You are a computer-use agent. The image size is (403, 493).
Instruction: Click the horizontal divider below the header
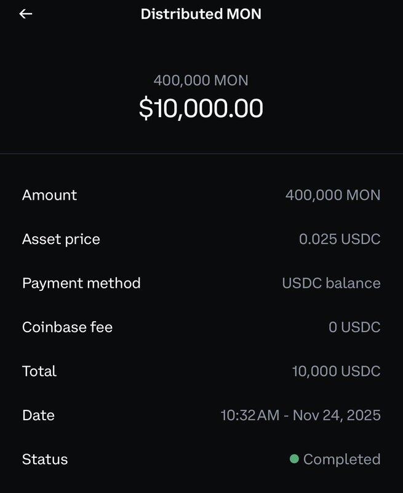(201, 153)
